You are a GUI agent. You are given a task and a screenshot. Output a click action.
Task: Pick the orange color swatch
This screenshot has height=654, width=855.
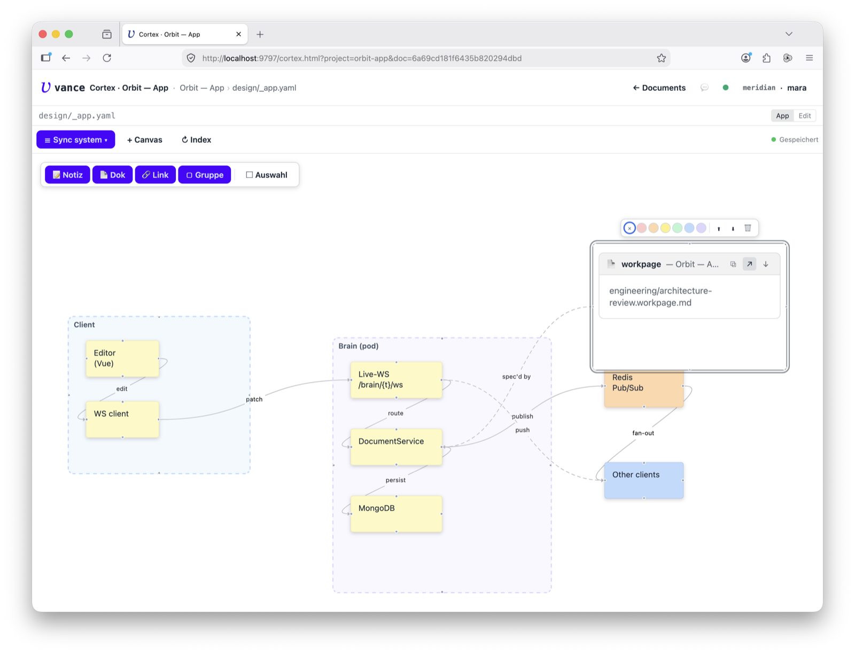pyautogui.click(x=654, y=228)
